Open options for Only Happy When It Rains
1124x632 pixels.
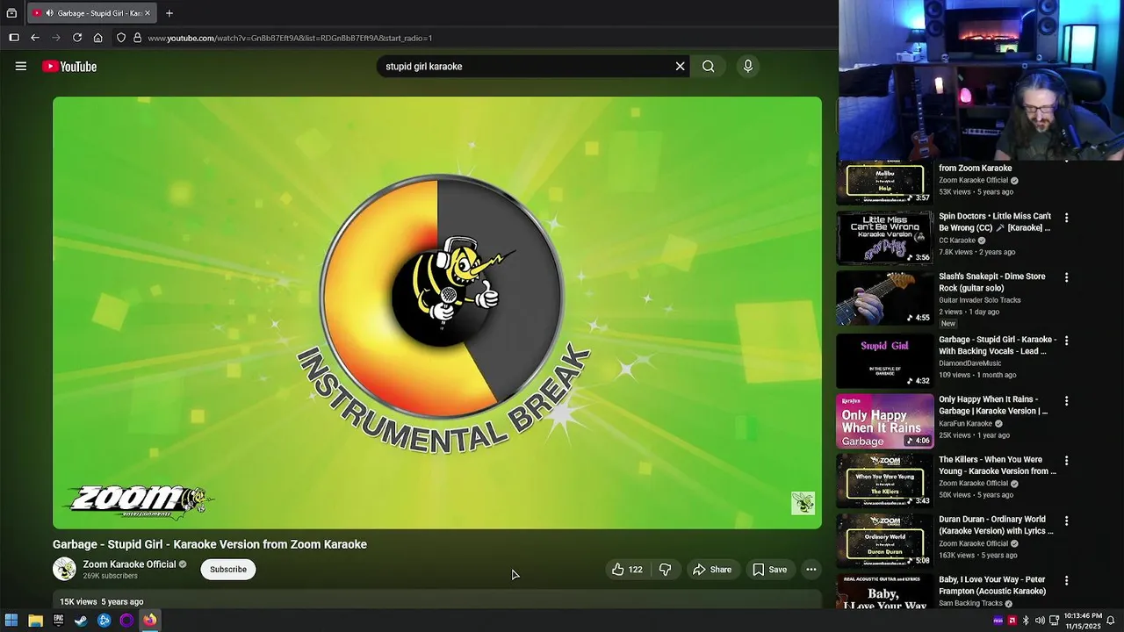(1067, 401)
